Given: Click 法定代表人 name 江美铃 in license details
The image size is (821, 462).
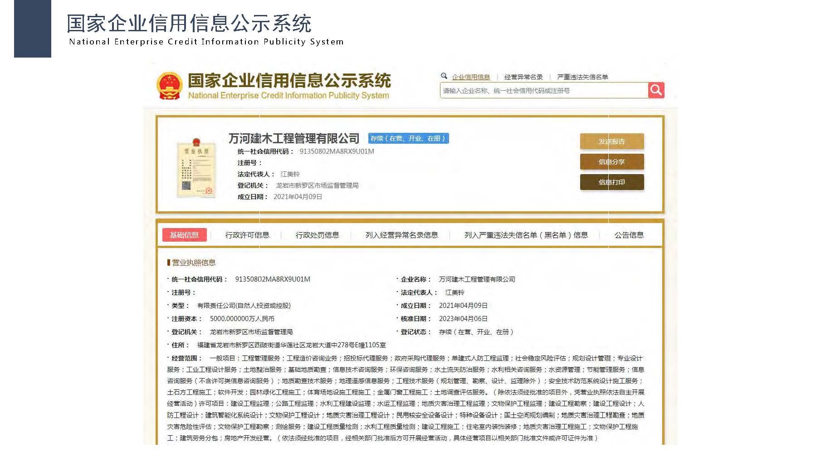Looking at the screenshot, I should pyautogui.click(x=454, y=292).
